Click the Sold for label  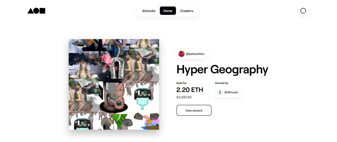coord(182,83)
